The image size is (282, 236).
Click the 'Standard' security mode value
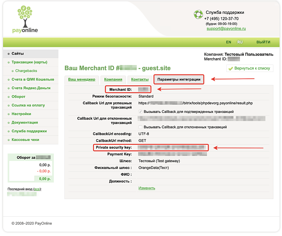tap(146, 96)
